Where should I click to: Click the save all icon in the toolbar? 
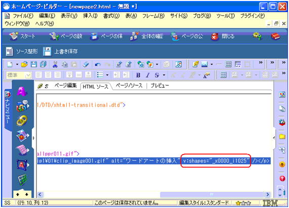[43, 64]
